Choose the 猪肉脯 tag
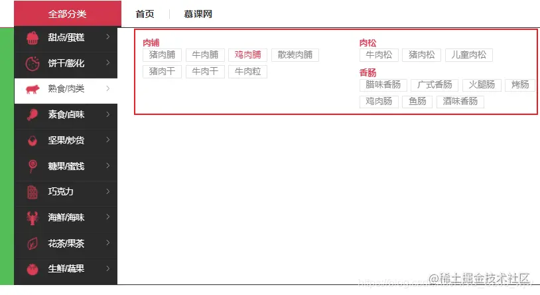 click(x=163, y=55)
